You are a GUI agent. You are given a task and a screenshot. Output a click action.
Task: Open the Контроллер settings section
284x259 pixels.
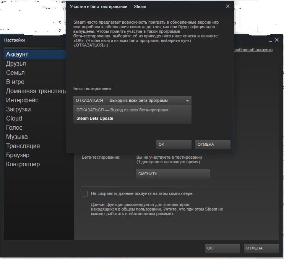tap(39, 164)
